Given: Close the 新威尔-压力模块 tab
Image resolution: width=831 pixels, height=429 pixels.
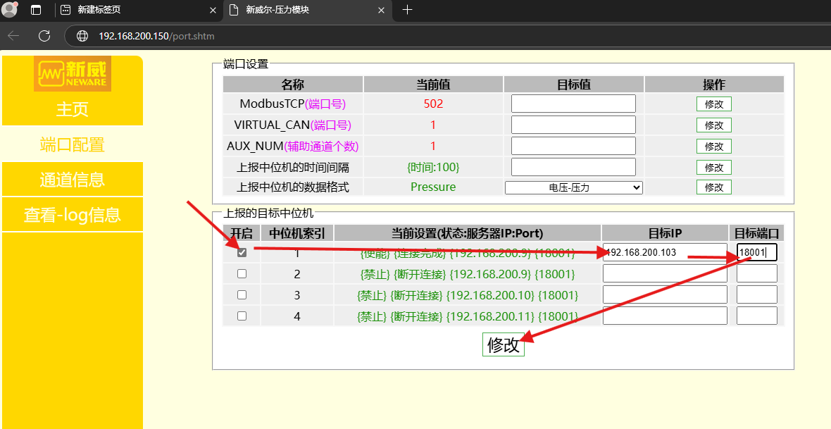Looking at the screenshot, I should click(381, 11).
